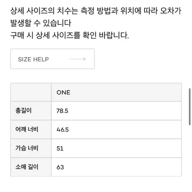Click the blank area right of 63

click(x=122, y=167)
